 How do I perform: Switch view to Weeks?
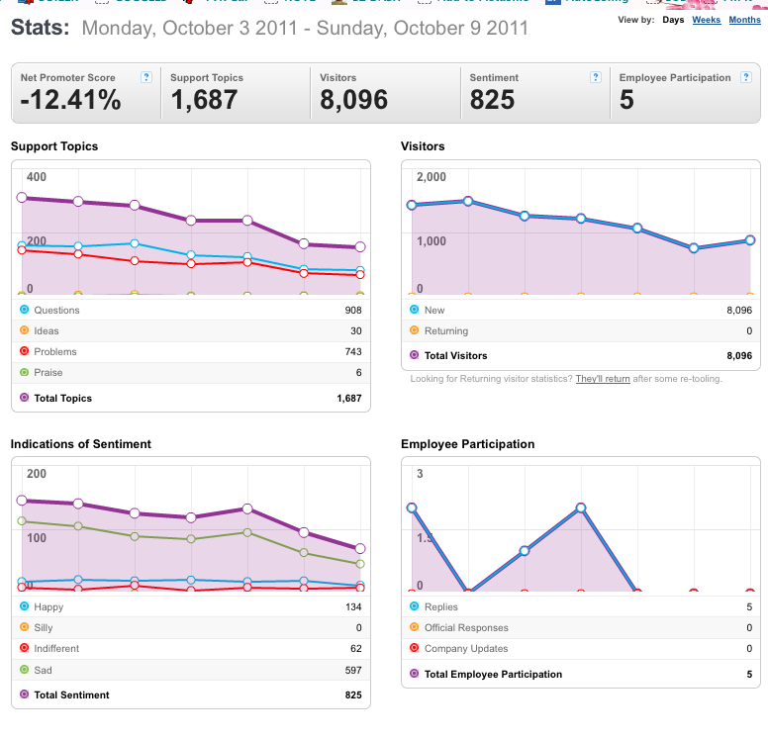(x=707, y=20)
